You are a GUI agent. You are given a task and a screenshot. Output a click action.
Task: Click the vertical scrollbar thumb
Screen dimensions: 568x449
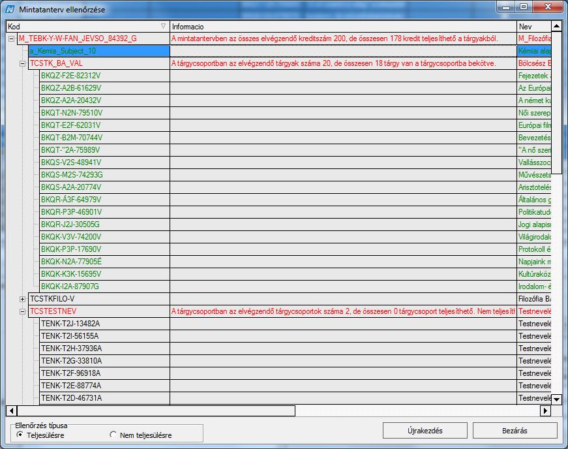coord(556,102)
